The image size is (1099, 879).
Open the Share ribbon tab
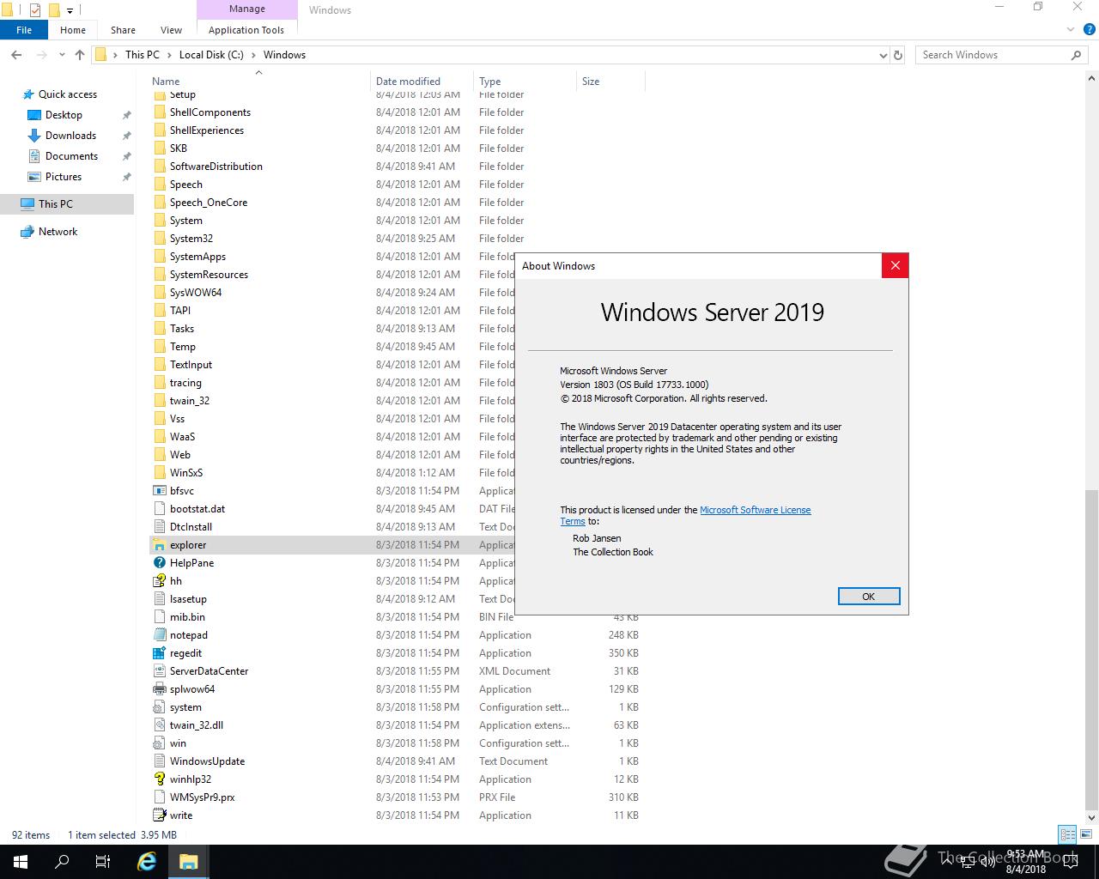coord(123,30)
